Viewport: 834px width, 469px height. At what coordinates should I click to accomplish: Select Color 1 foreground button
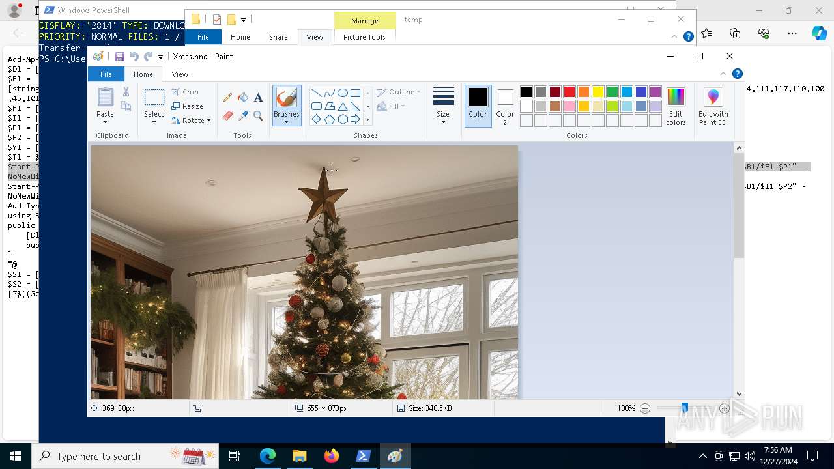click(x=478, y=106)
